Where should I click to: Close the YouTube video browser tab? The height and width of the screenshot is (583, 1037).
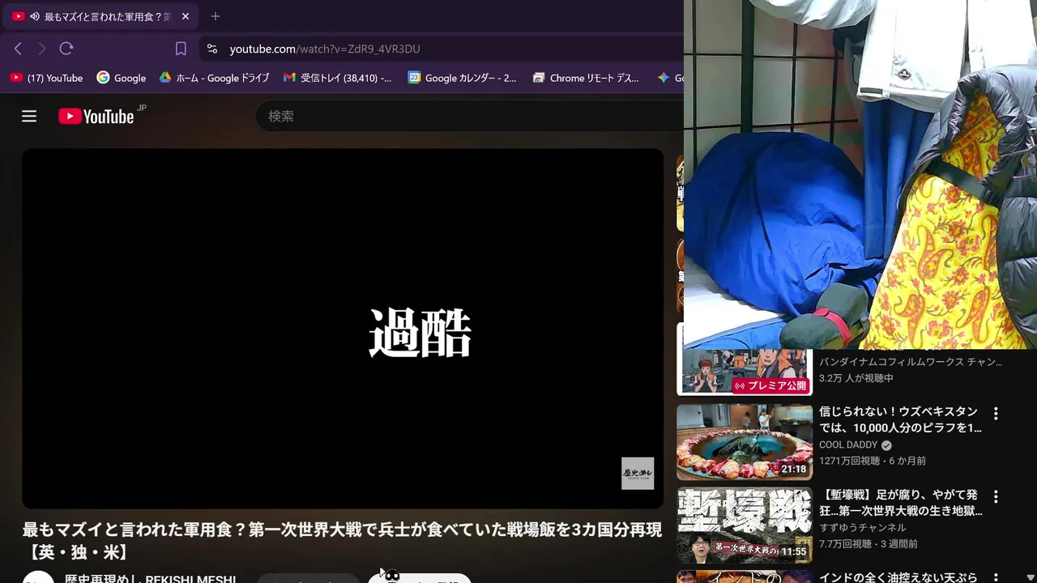click(186, 16)
